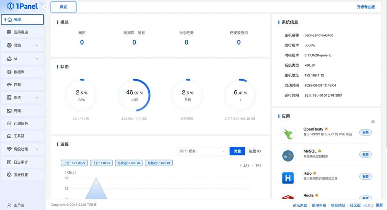
Task: Expand the 系统 menu chevron
Action: (37, 98)
